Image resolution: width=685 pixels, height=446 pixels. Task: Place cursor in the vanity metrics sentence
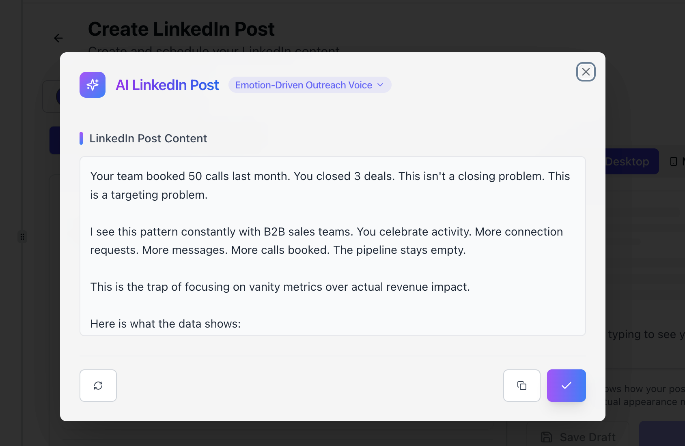point(280,287)
